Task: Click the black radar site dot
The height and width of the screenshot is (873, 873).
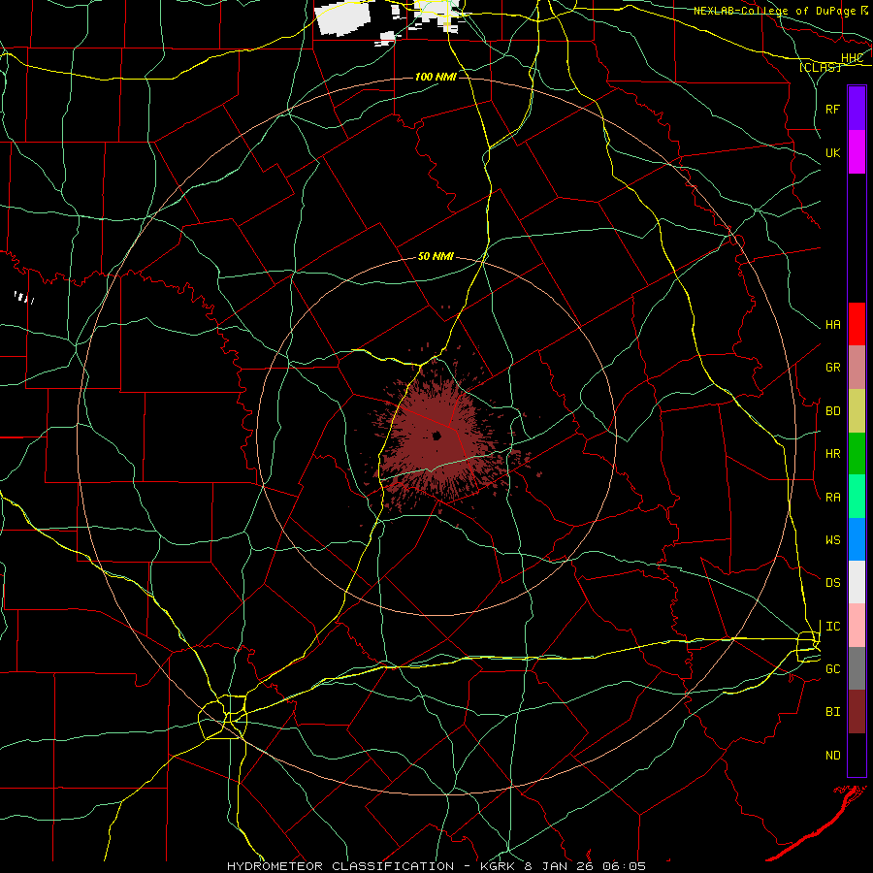Action: tap(437, 436)
